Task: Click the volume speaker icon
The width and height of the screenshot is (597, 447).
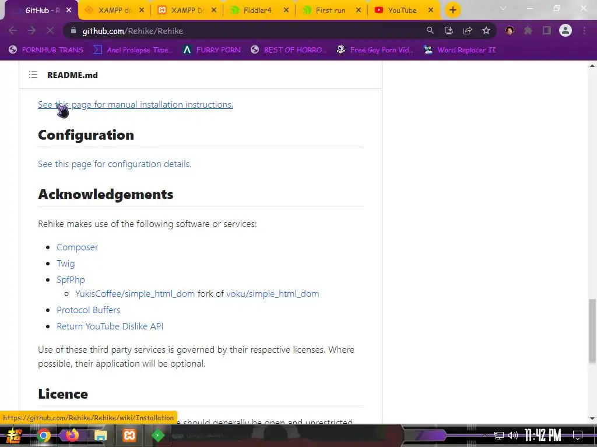Action: [x=513, y=435]
